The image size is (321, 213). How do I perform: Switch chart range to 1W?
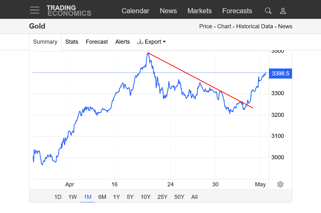point(73,197)
